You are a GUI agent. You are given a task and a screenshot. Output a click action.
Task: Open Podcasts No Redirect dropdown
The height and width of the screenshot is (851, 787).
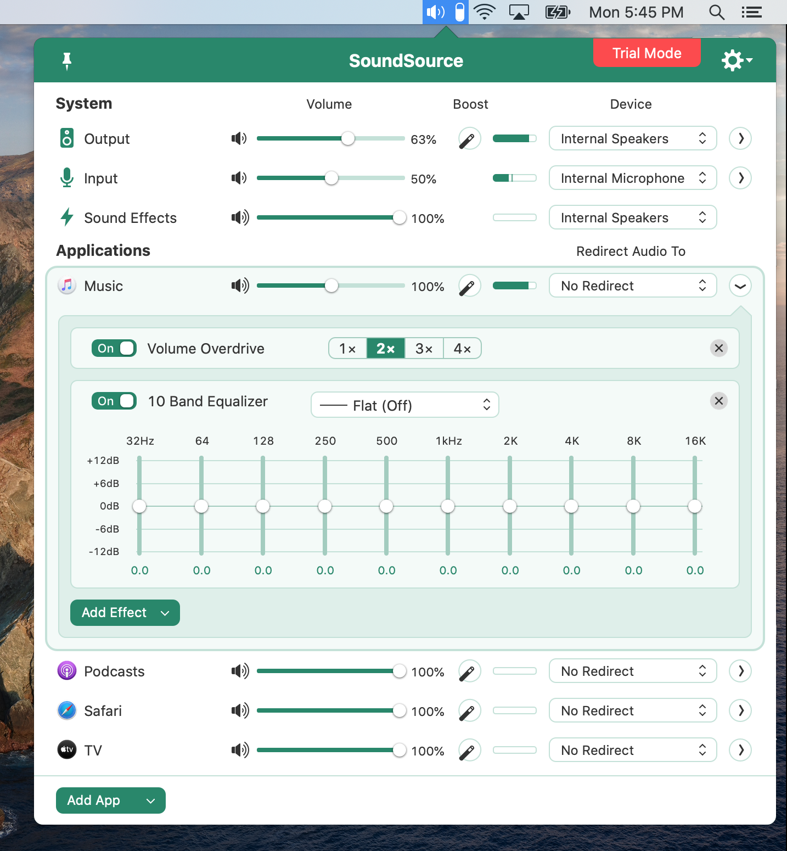coord(633,671)
